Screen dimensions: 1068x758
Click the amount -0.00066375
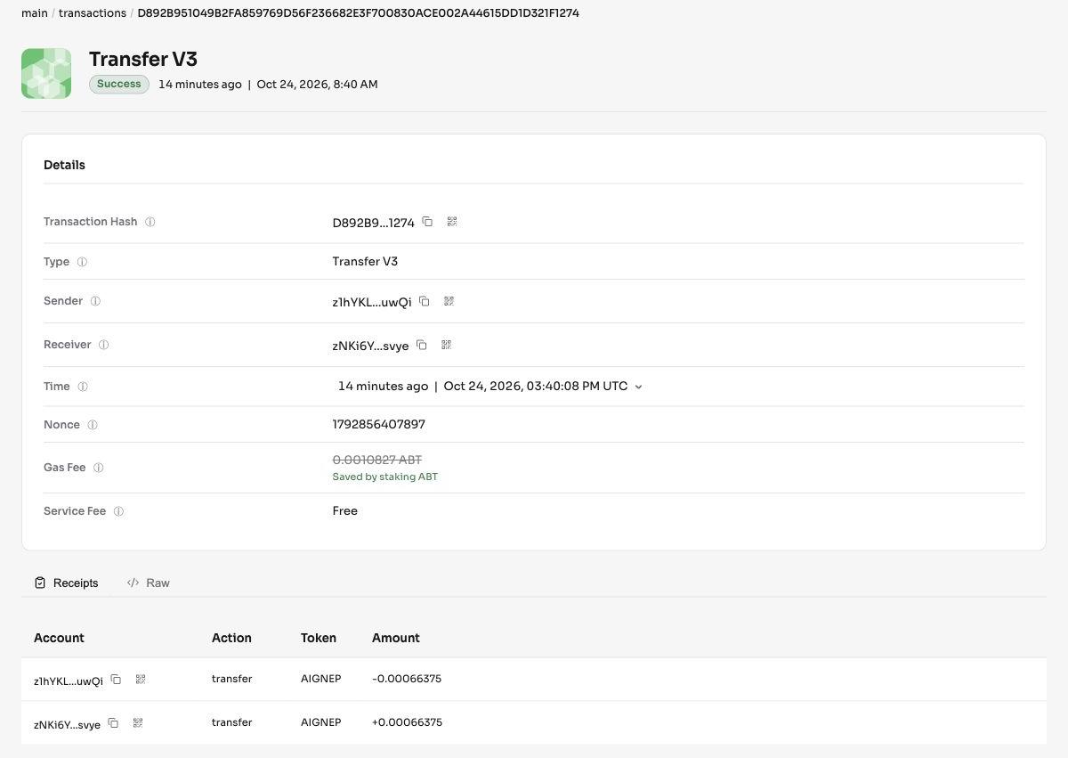click(x=407, y=679)
